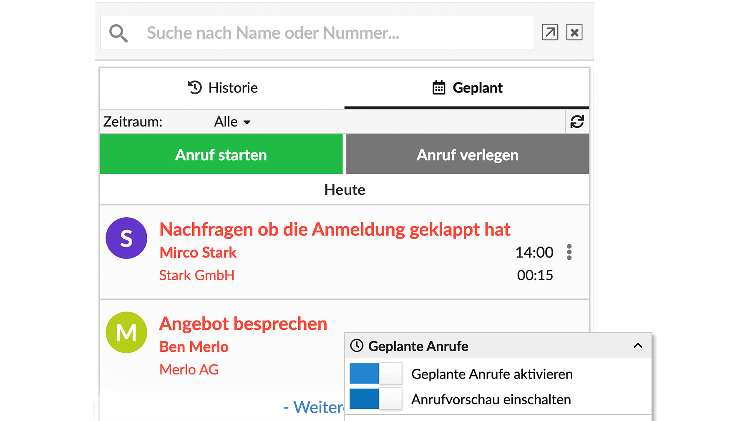Image resolution: width=750 pixels, height=421 pixels.
Task: Enable the Geplante Anrufe aktivieren toggle
Action: click(375, 374)
